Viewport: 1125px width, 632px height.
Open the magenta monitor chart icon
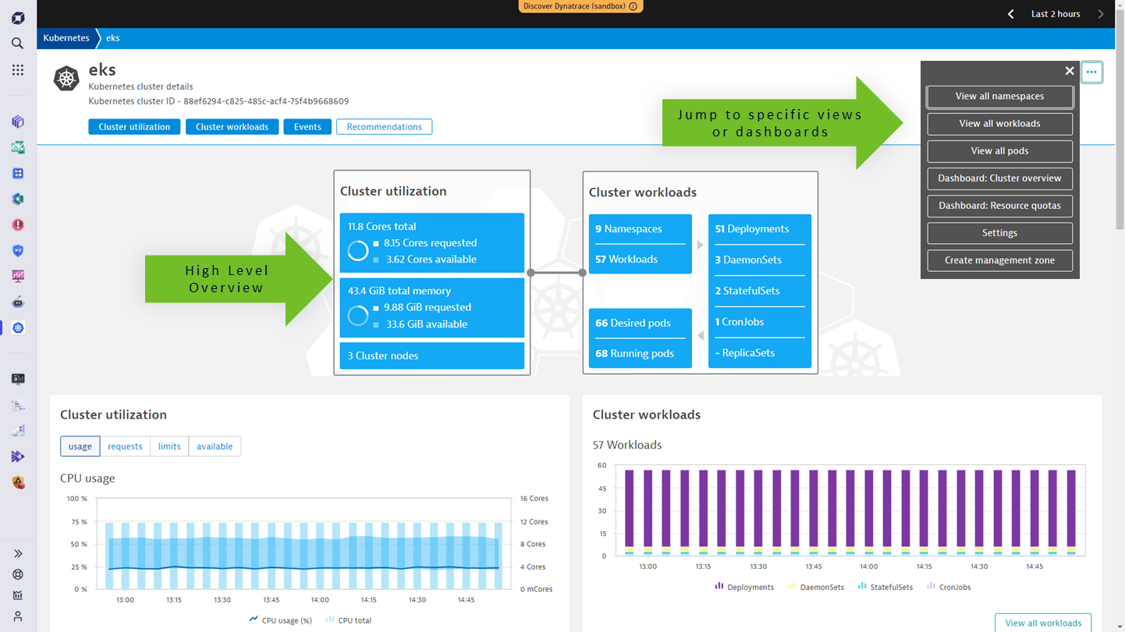click(x=17, y=276)
